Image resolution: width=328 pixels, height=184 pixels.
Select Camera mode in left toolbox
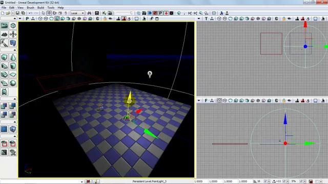tap(4, 26)
